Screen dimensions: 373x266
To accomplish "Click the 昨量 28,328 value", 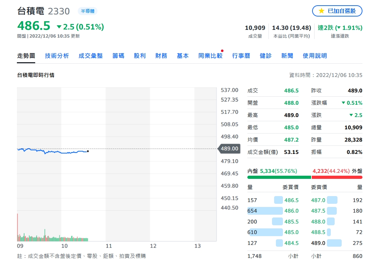I will 353,140.
